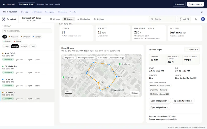Click the Export PDF button
207x129 pixels.
click(192, 50)
